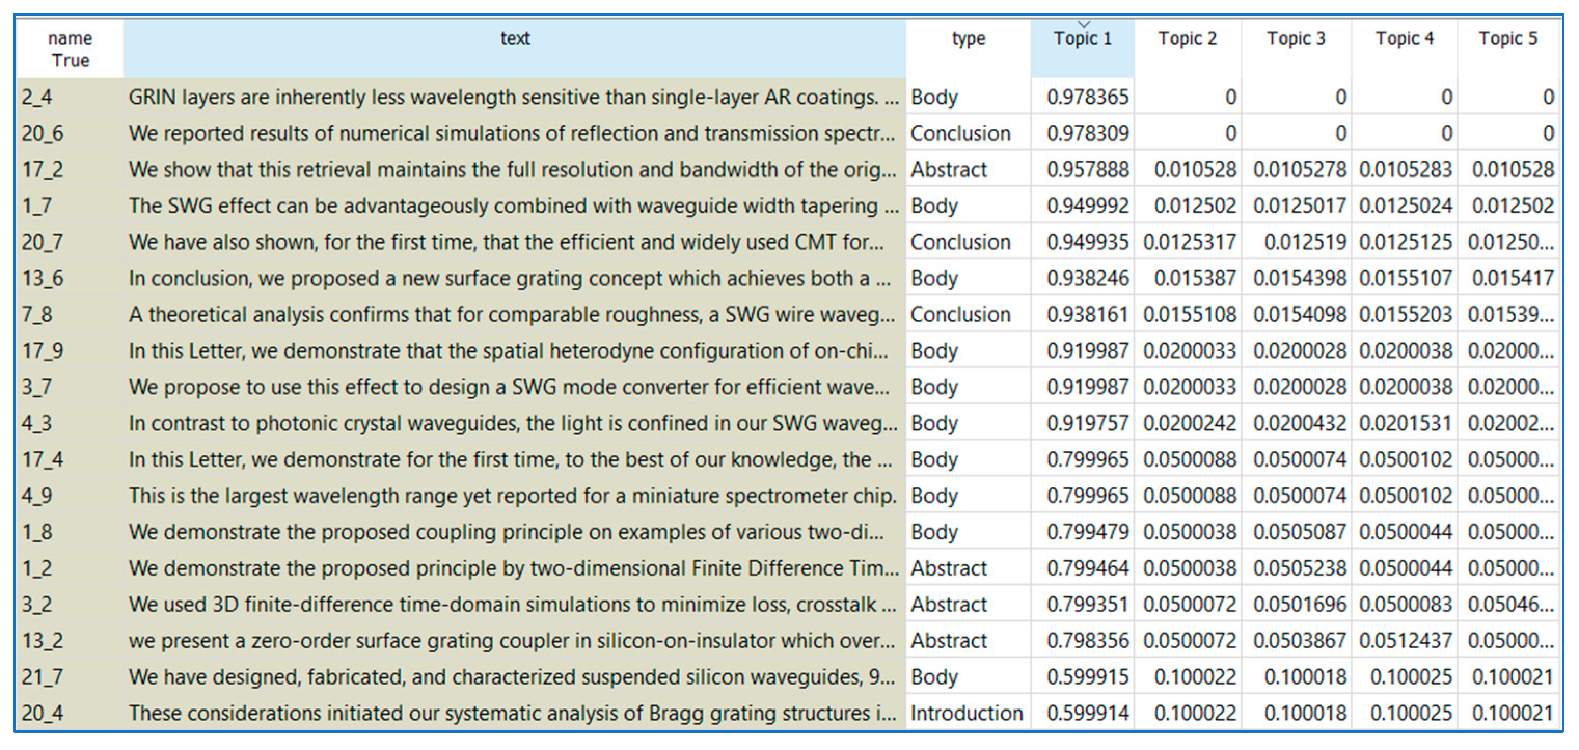This screenshot has height=750, width=1579.
Task: Select row name 3_2
Action: coord(37,604)
